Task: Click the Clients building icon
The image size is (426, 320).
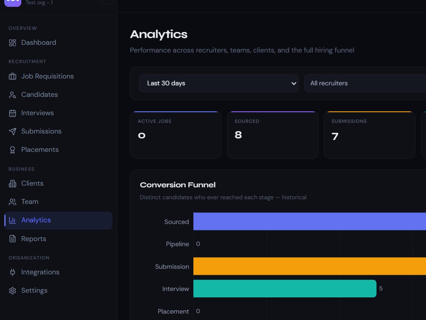Action: (12, 183)
